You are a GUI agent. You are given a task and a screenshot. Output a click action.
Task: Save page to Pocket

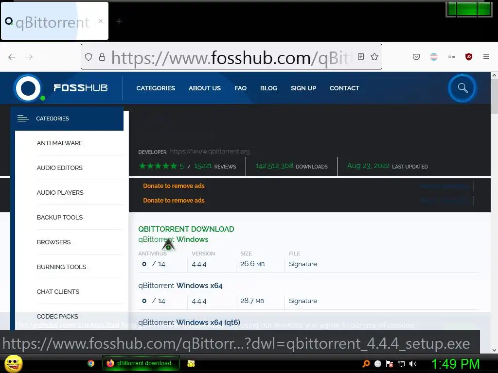coord(416,57)
